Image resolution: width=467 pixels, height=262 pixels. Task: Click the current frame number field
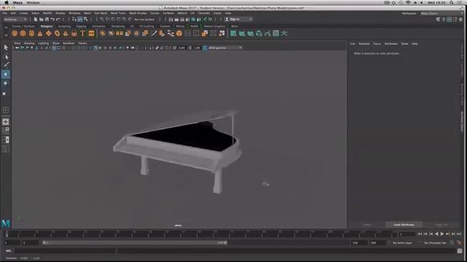pyautogui.click(x=407, y=234)
